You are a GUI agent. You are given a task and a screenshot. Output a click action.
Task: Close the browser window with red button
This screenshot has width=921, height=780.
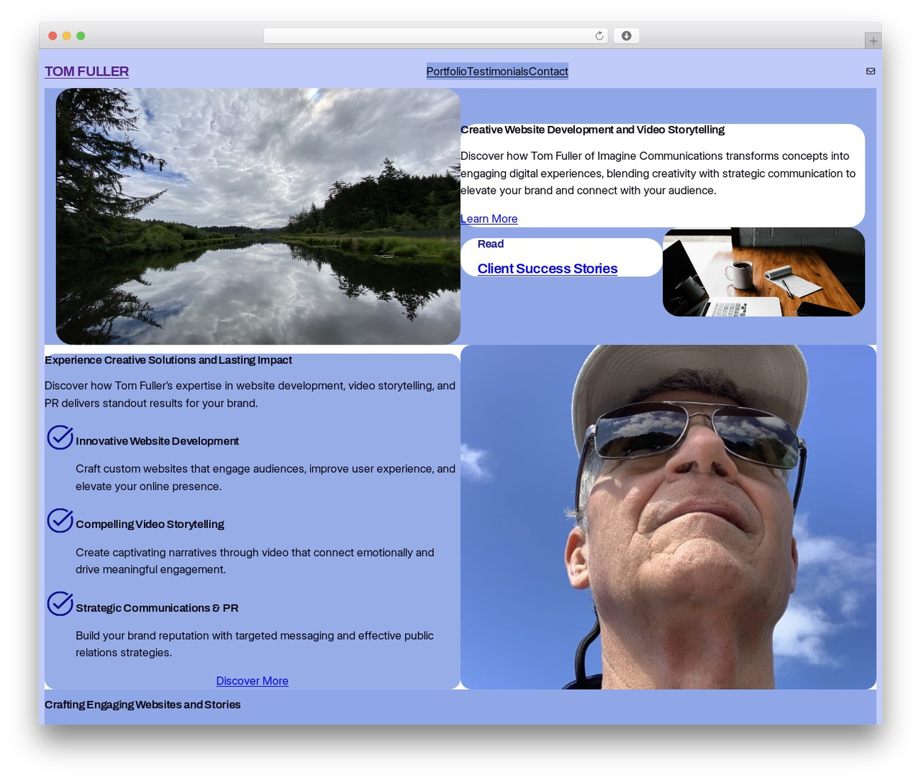[53, 36]
